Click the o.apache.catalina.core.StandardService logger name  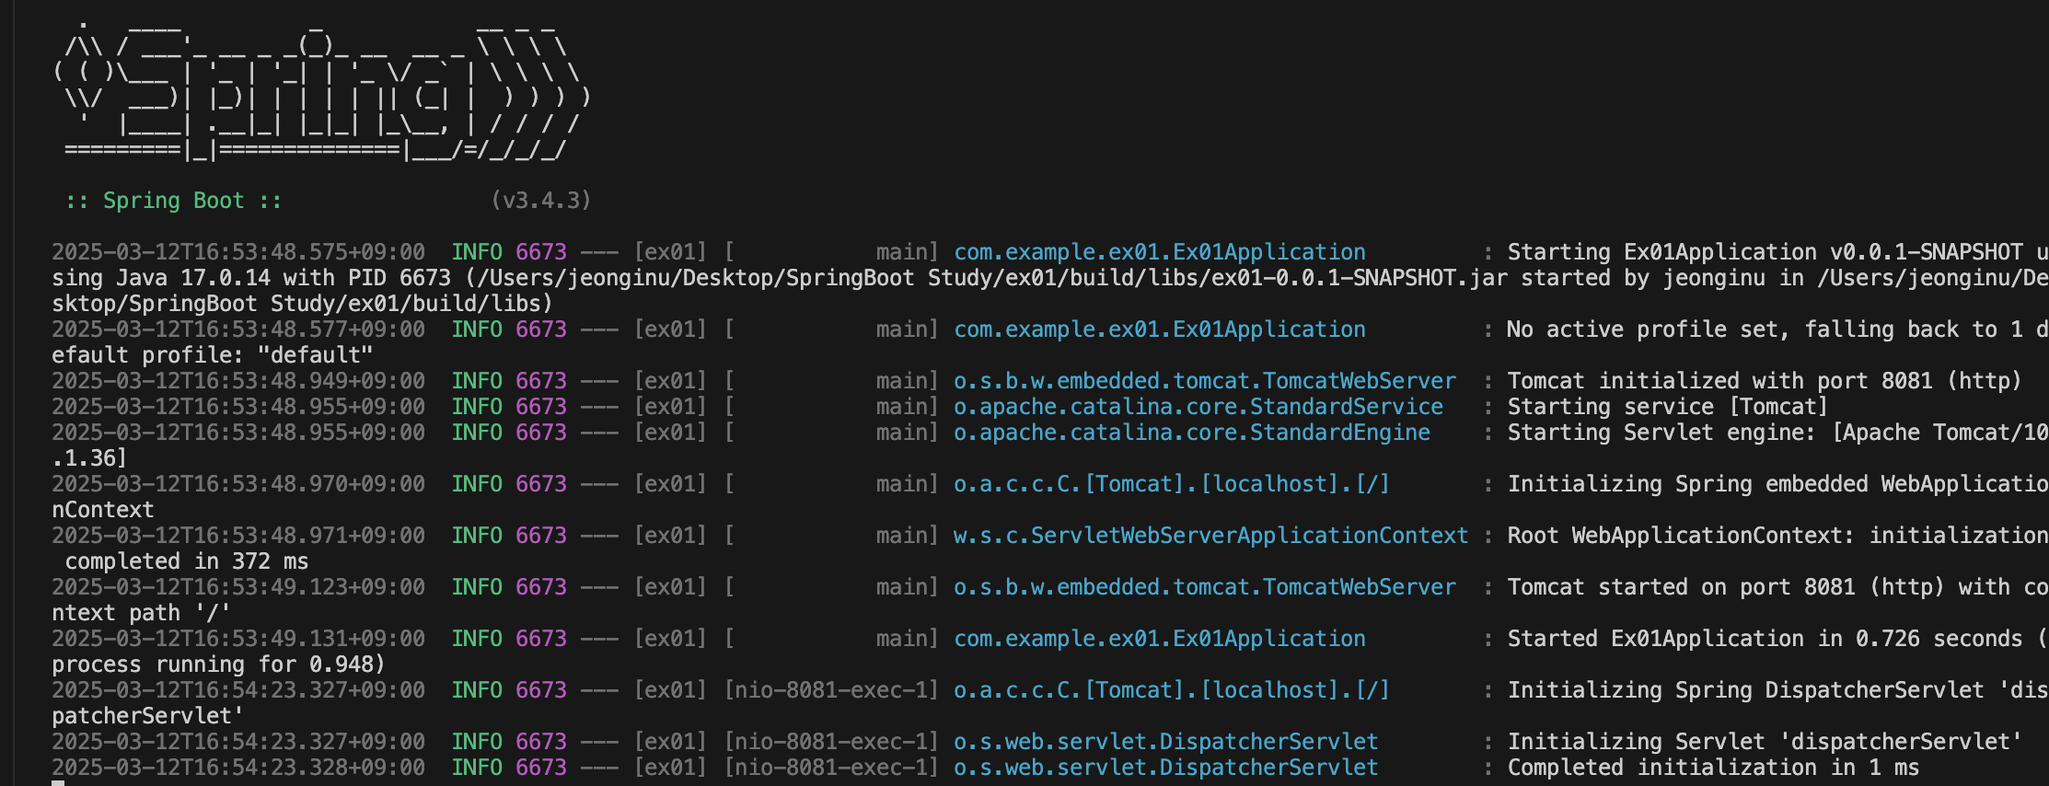tap(1198, 407)
